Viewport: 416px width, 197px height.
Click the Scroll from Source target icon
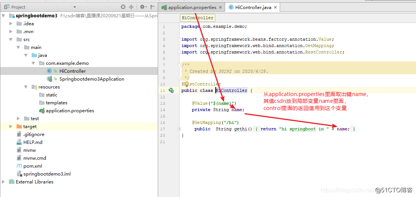(123, 7)
